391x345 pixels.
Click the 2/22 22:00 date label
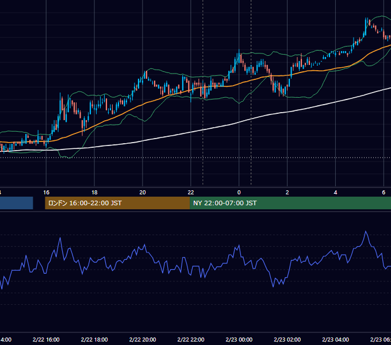[x=191, y=339]
